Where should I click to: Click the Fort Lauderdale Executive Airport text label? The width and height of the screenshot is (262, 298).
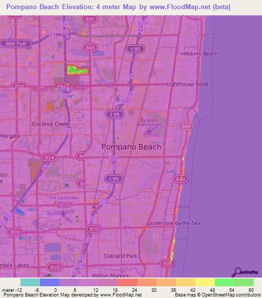tap(63, 202)
